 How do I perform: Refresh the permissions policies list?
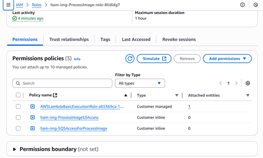[x=130, y=58]
